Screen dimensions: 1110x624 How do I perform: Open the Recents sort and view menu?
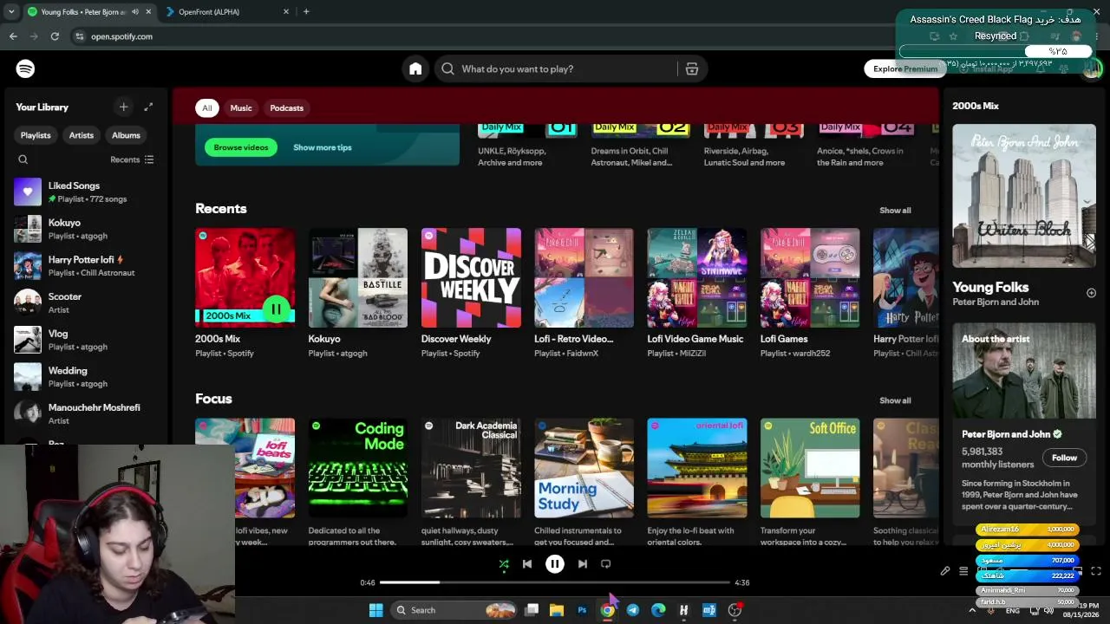[132, 159]
